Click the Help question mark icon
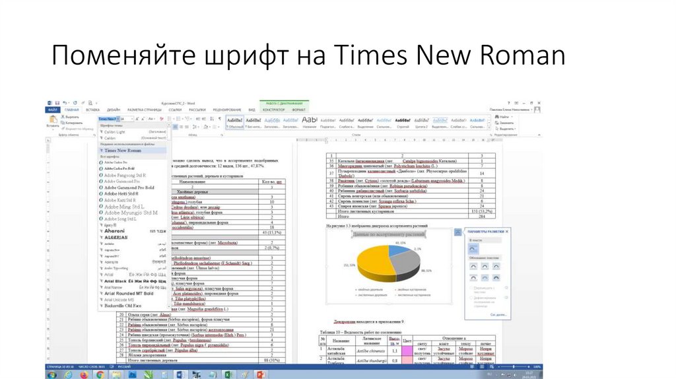This screenshot has height=379, width=676. pos(509,103)
